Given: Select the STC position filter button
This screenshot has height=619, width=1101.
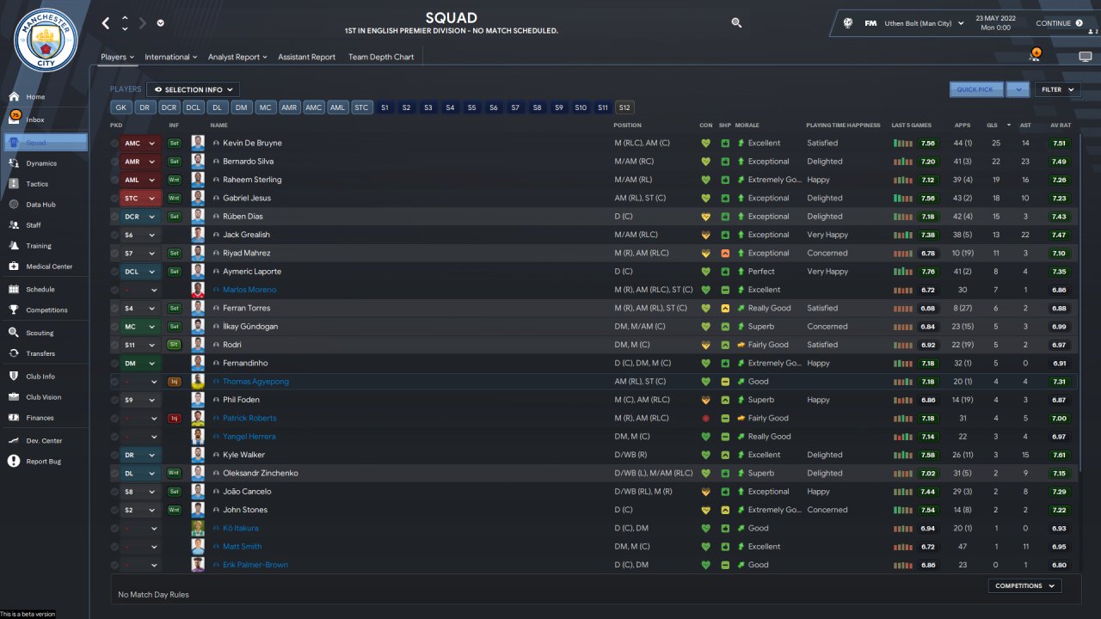Looking at the screenshot, I should click(361, 107).
